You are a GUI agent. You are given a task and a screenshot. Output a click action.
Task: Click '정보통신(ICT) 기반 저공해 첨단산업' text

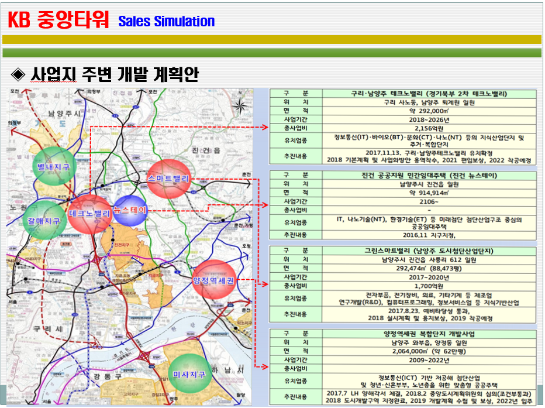[x=429, y=378]
